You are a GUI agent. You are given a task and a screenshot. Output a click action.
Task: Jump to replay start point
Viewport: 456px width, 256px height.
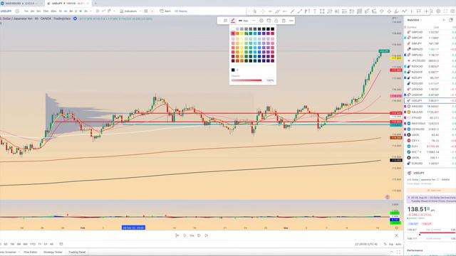[177, 235]
